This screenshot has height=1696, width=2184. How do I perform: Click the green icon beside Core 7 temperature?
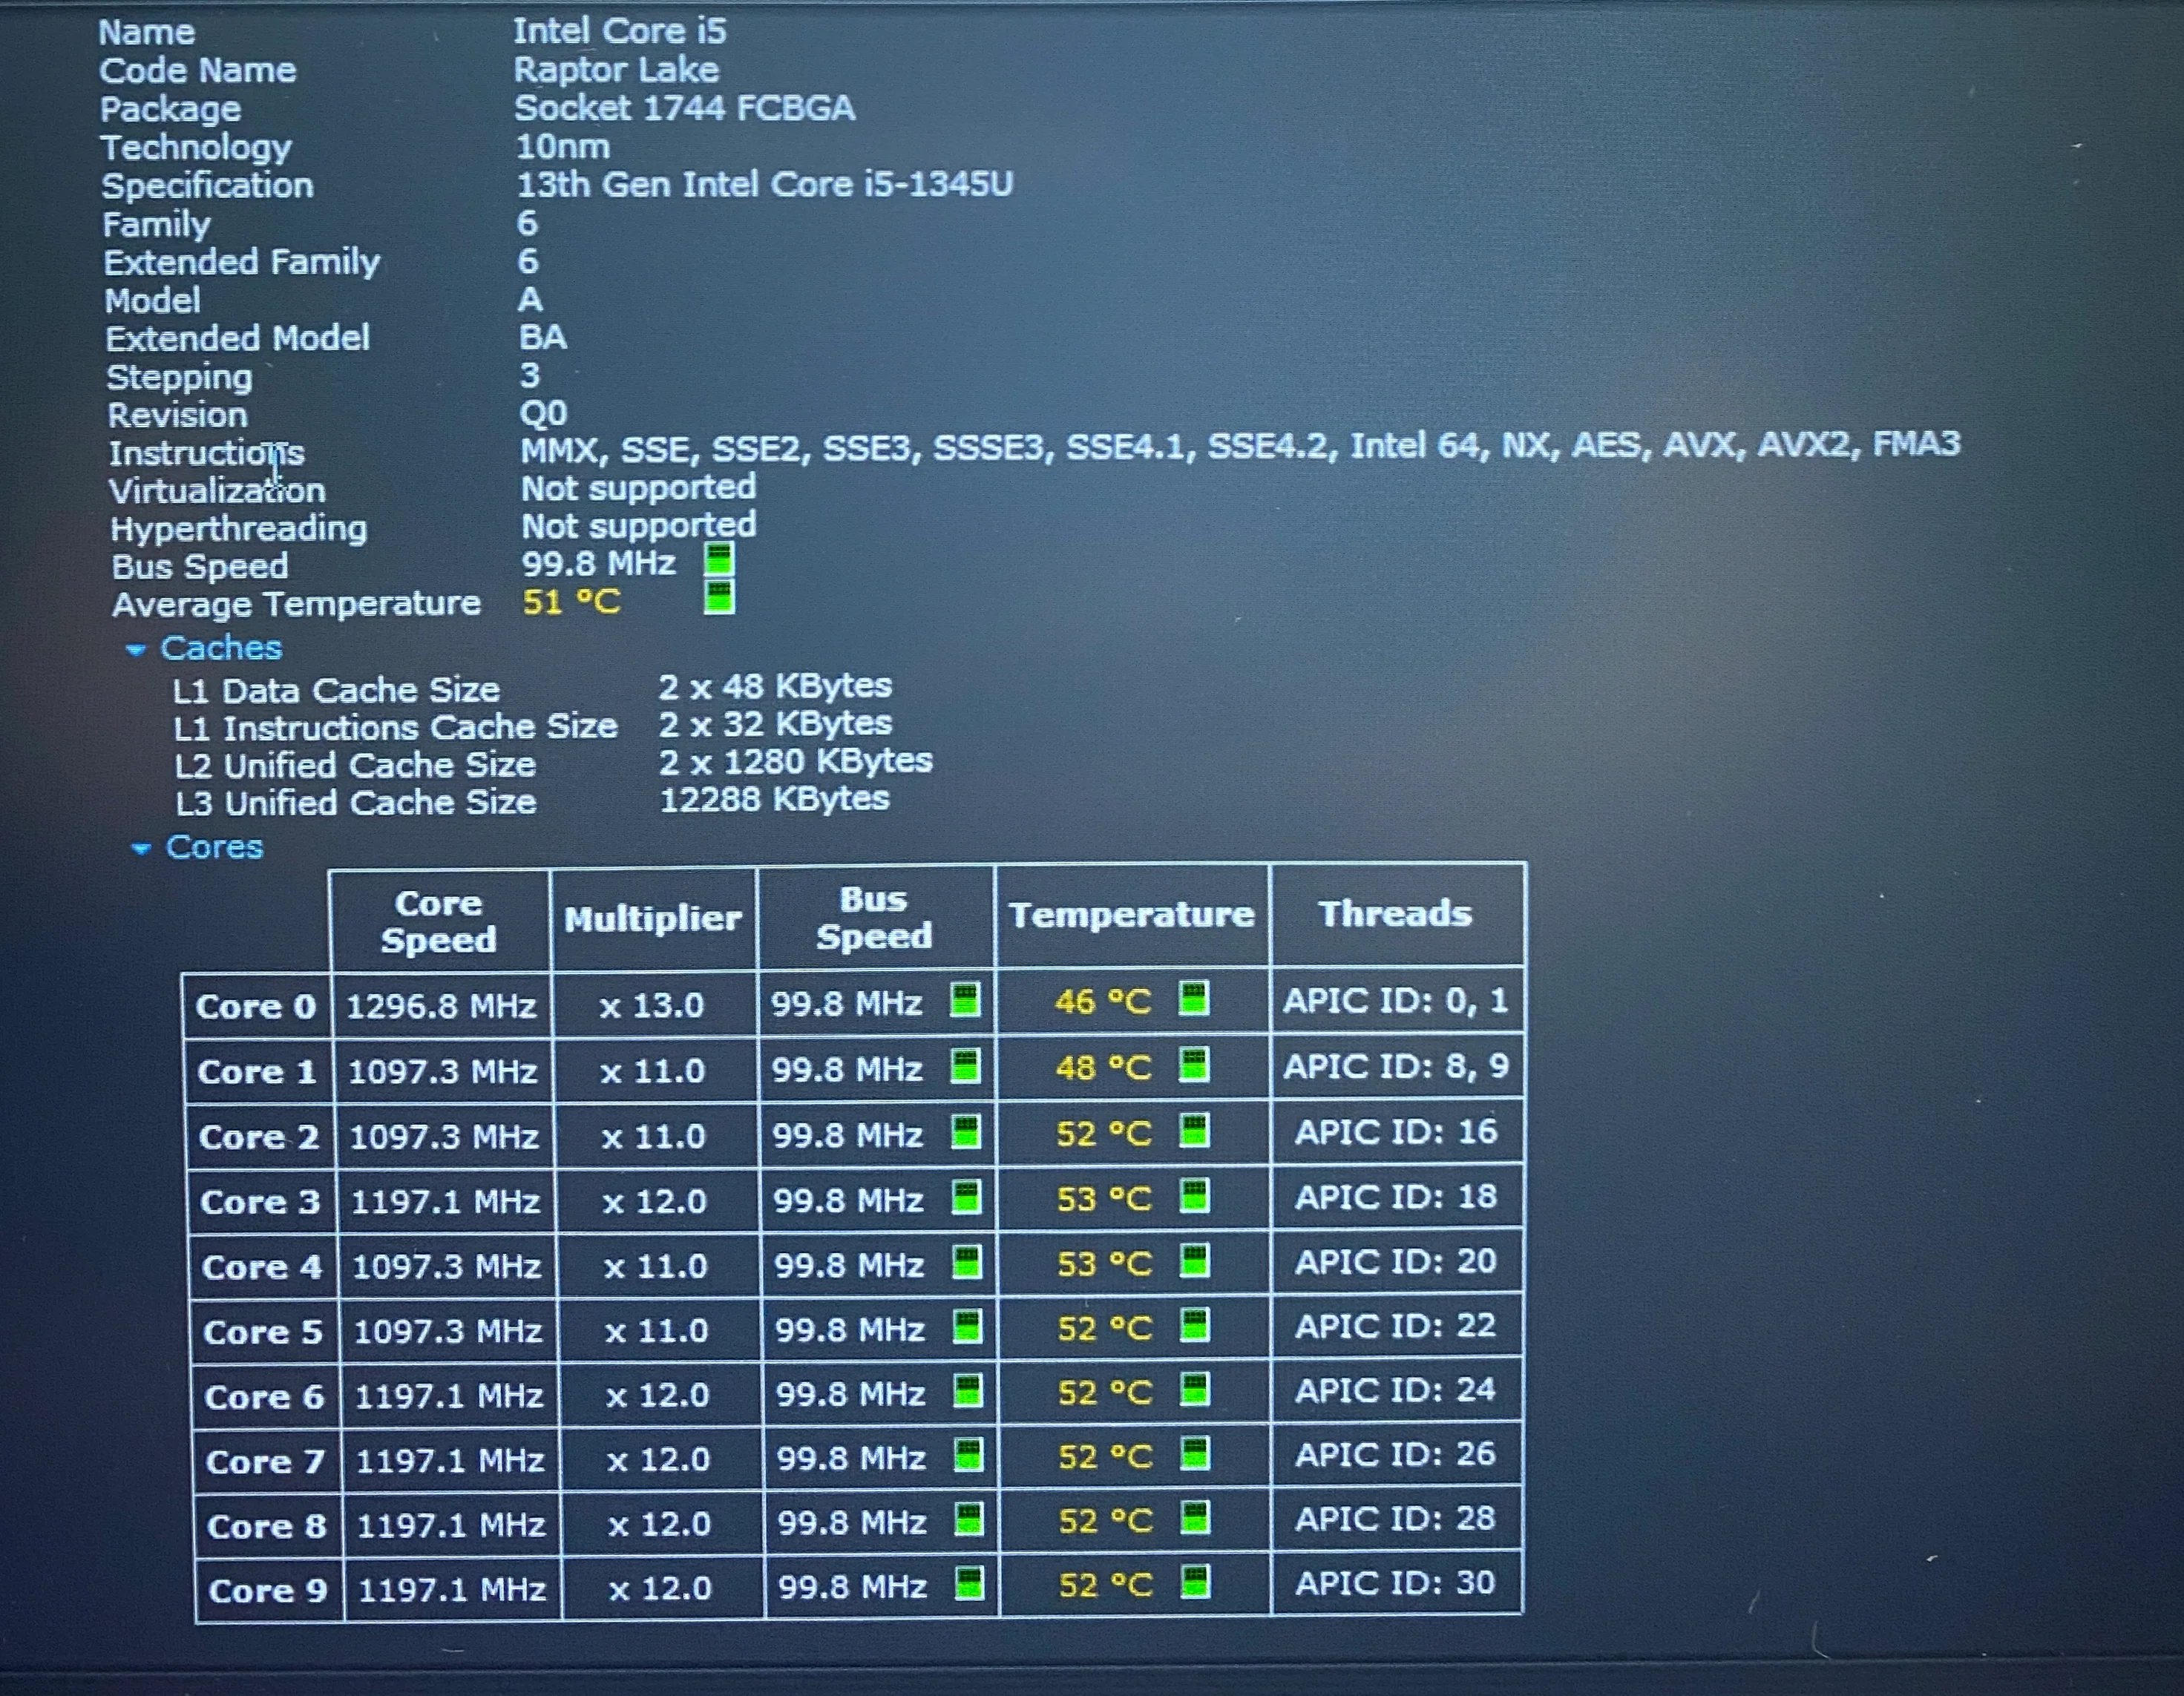click(x=1195, y=1453)
